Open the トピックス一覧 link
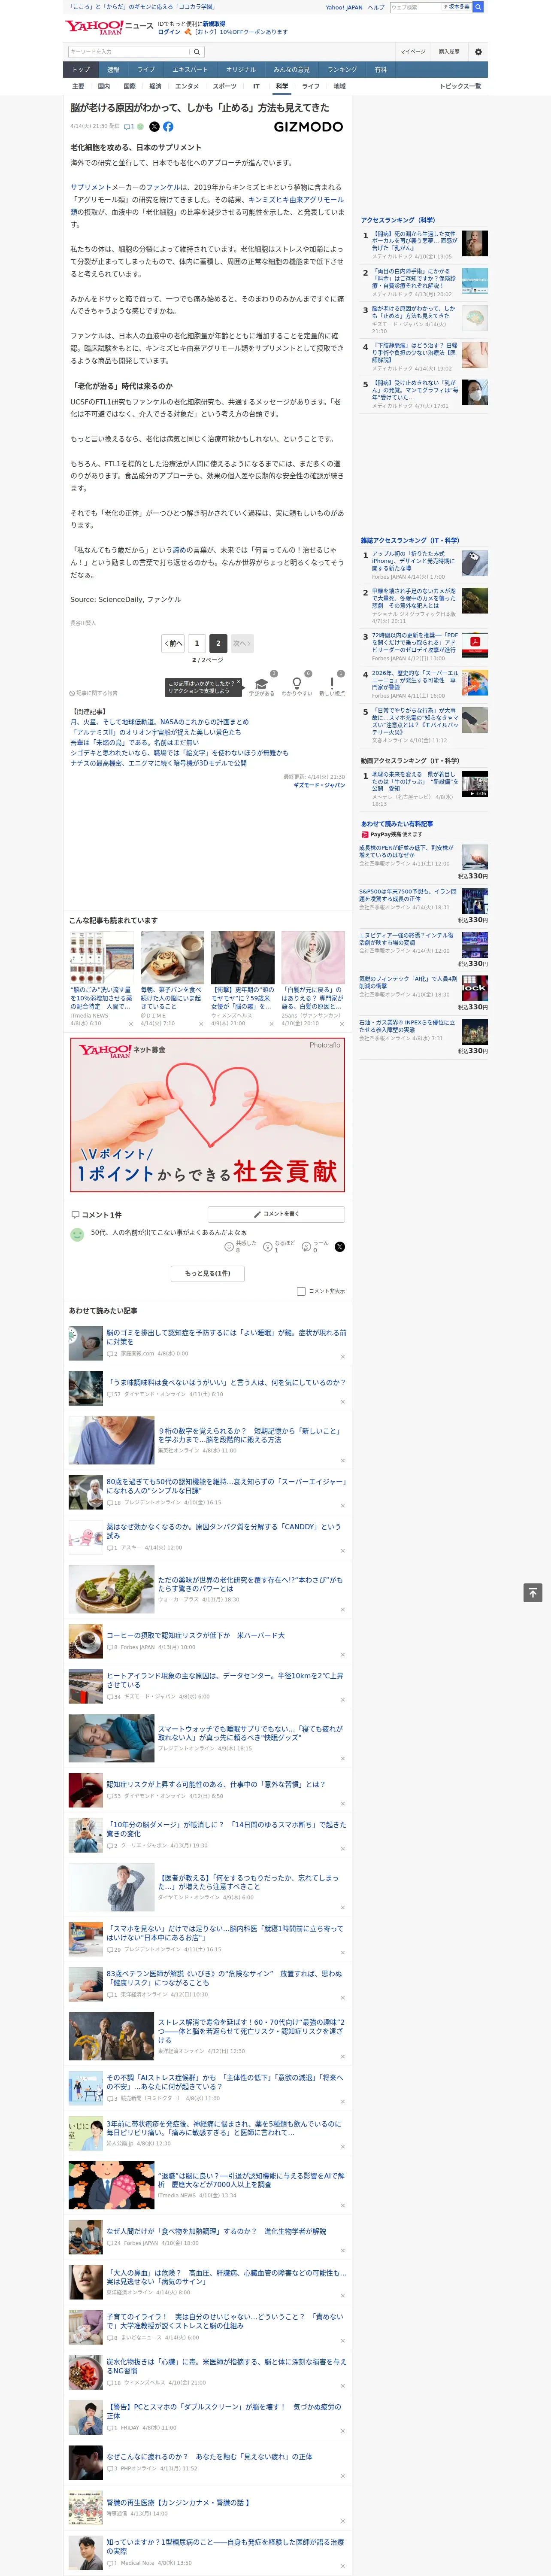Image resolution: width=551 pixels, height=2576 pixels. 460,86
